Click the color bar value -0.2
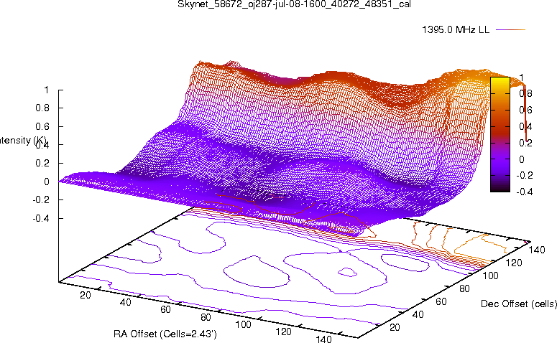The image size is (557, 343). point(525,176)
